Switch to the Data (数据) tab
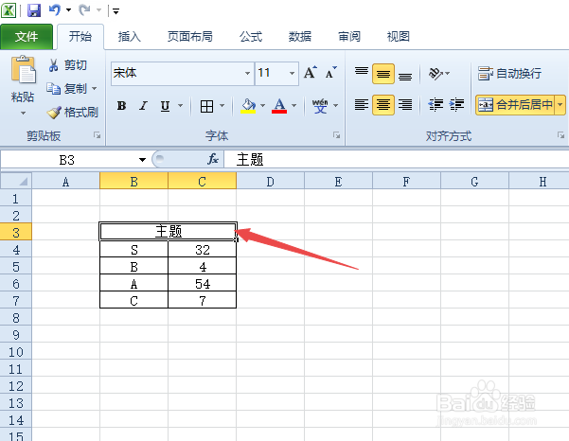This screenshot has height=441, width=569. [300, 36]
